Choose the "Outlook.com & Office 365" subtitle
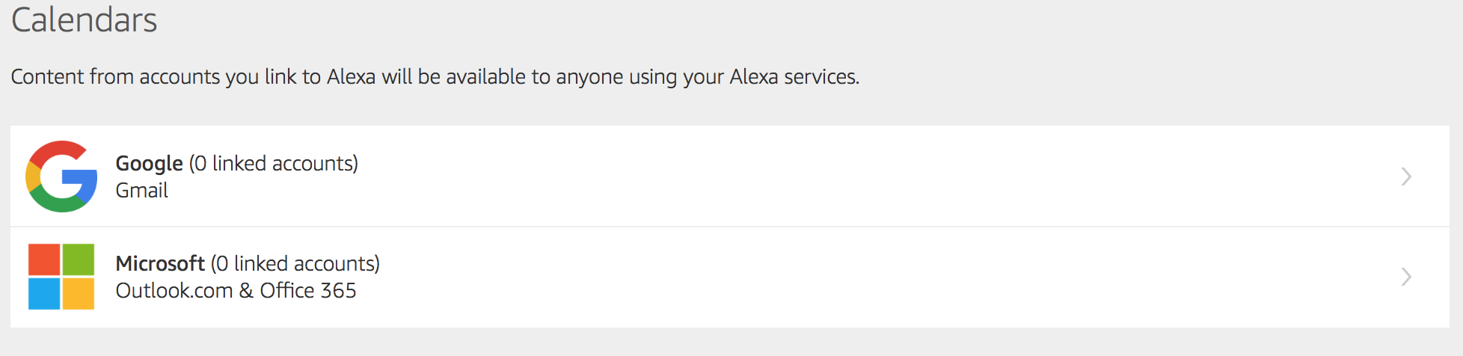The height and width of the screenshot is (356, 1463). tap(236, 291)
